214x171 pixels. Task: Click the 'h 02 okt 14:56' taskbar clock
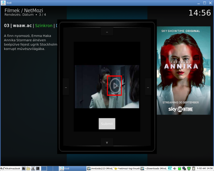(x=205, y=168)
